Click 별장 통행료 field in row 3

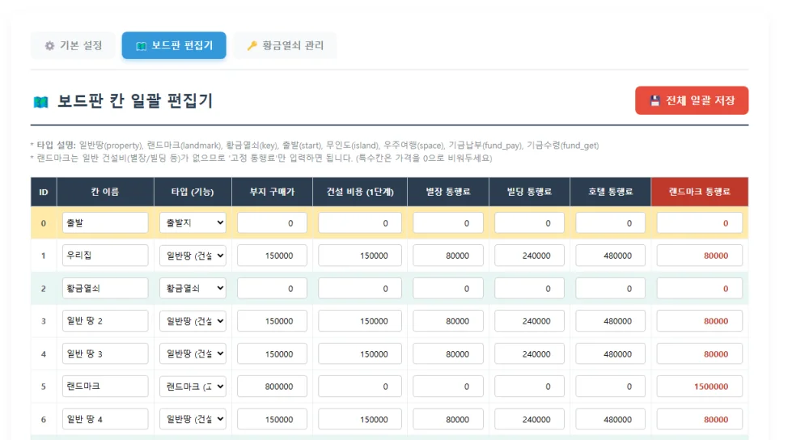pos(448,321)
